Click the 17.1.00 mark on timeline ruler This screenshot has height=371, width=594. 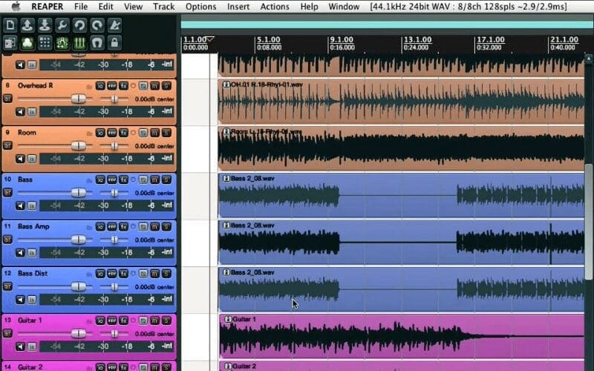click(x=491, y=40)
